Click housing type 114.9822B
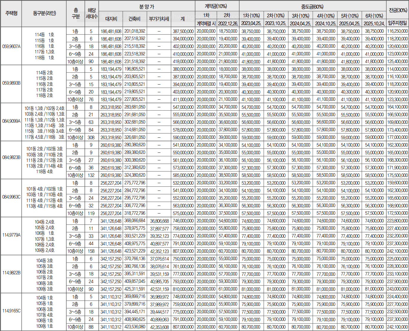The height and width of the screenshot is (331, 409). (11, 273)
